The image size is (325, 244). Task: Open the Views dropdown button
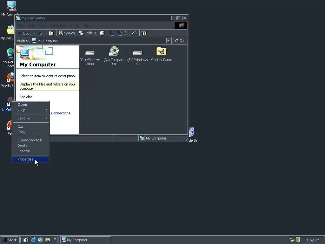[x=145, y=33]
